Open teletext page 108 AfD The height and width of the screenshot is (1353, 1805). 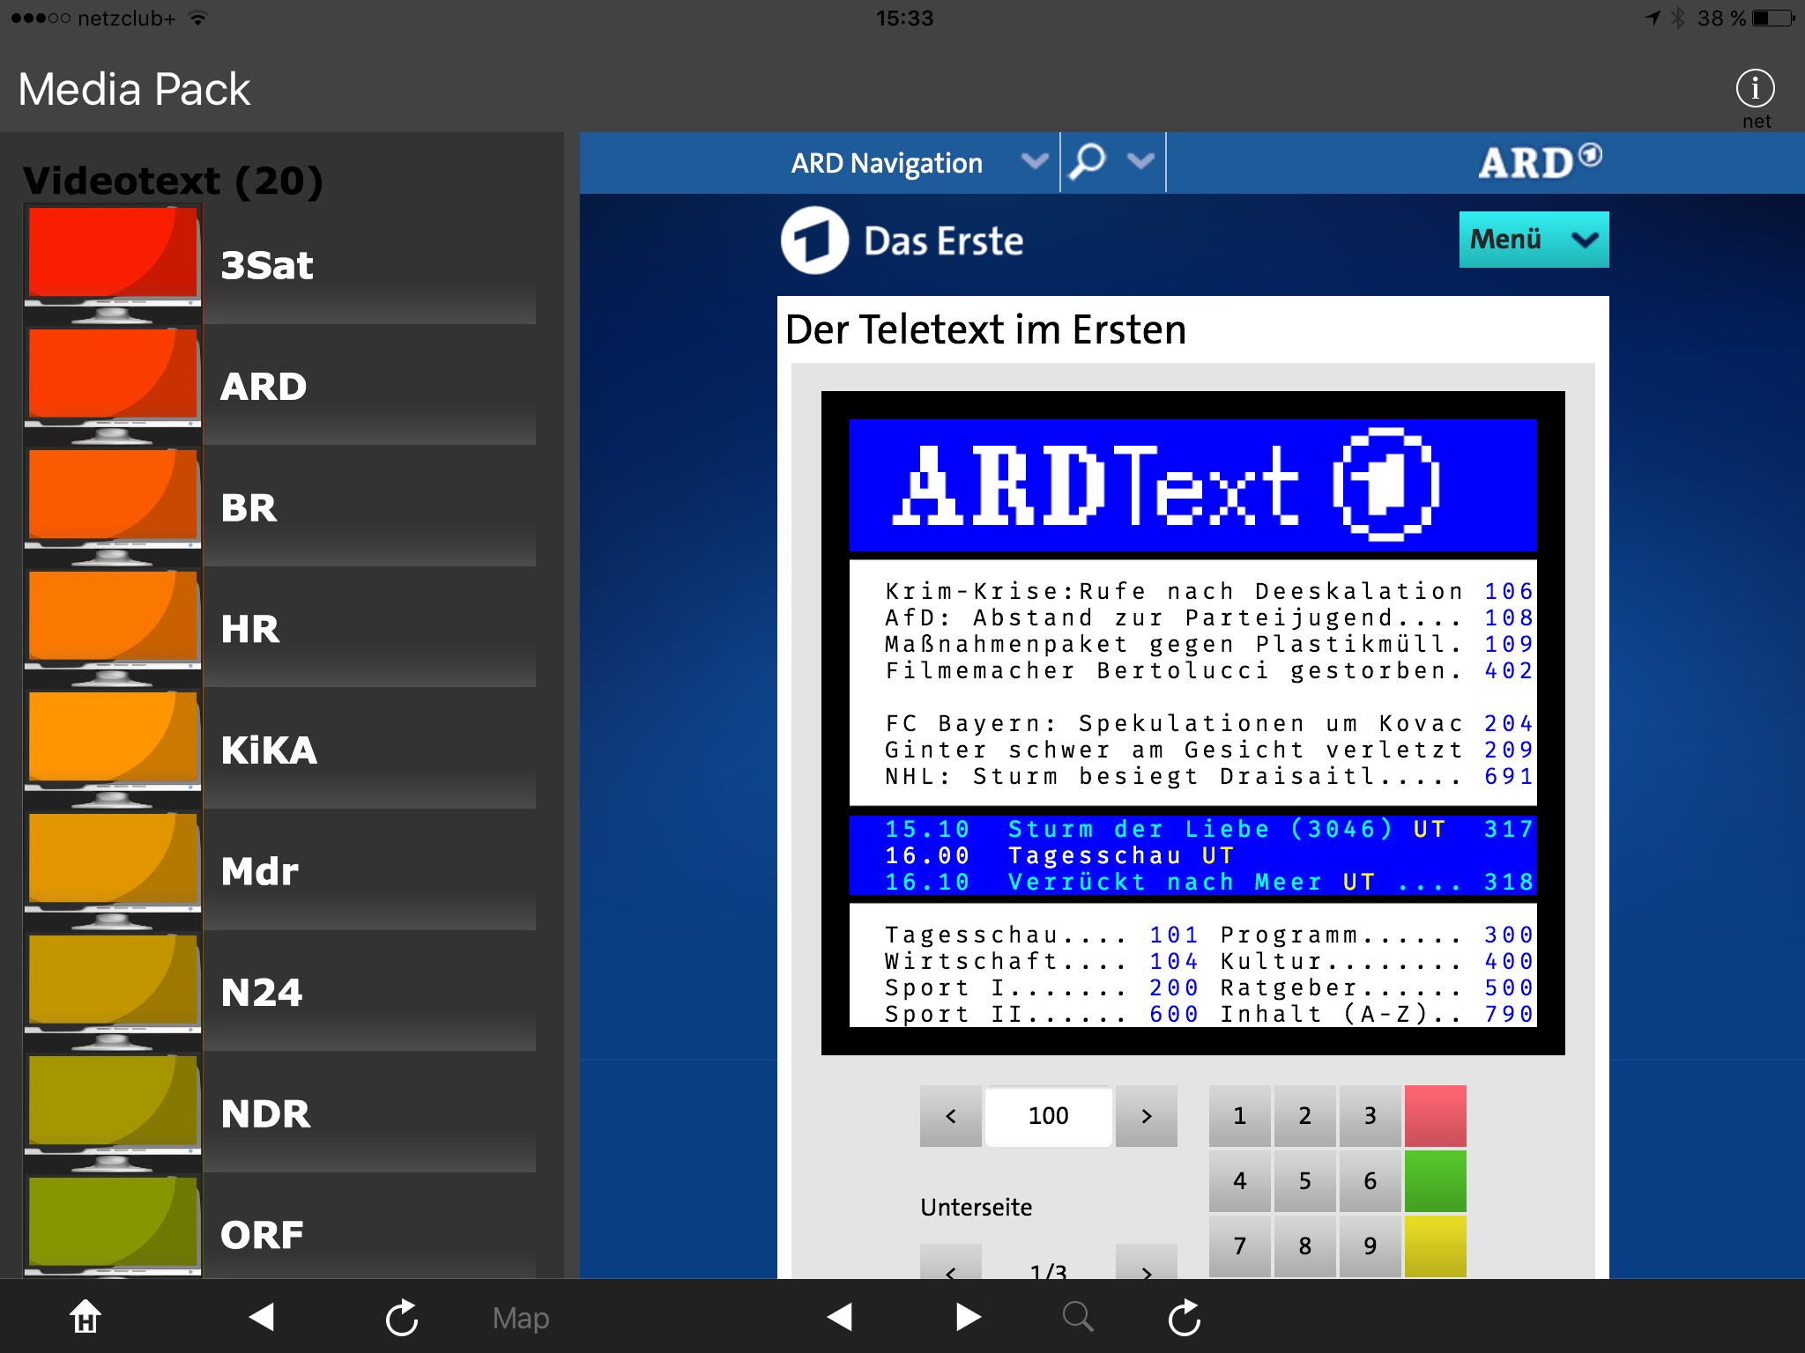[1508, 617]
